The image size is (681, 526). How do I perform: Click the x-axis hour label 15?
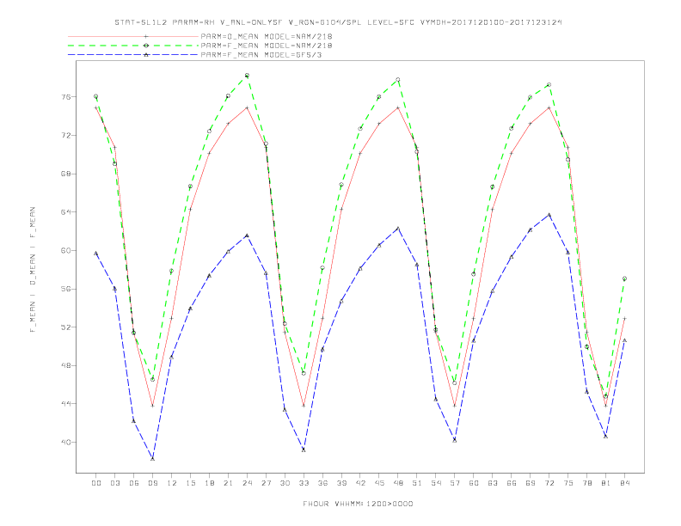click(190, 483)
